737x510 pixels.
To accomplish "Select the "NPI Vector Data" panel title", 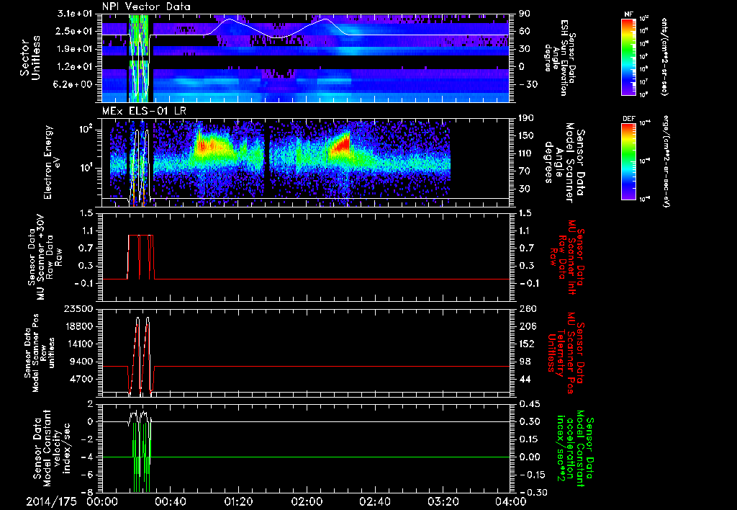I will (x=146, y=6).
